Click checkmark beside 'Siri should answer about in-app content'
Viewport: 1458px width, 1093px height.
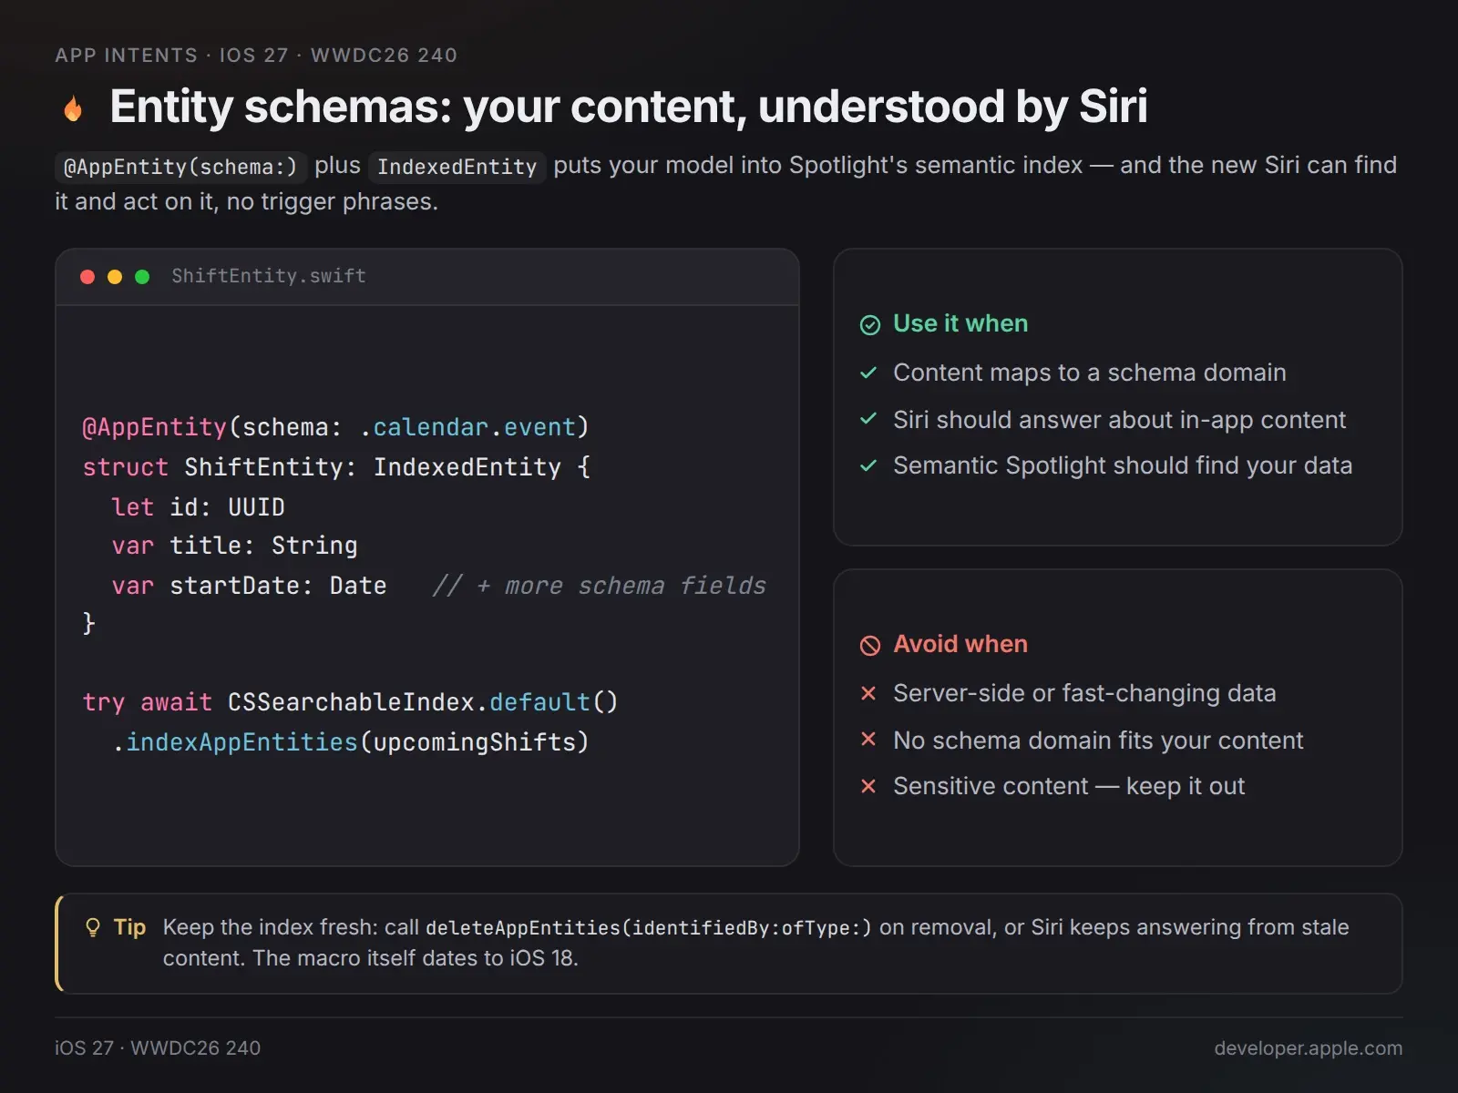(868, 419)
